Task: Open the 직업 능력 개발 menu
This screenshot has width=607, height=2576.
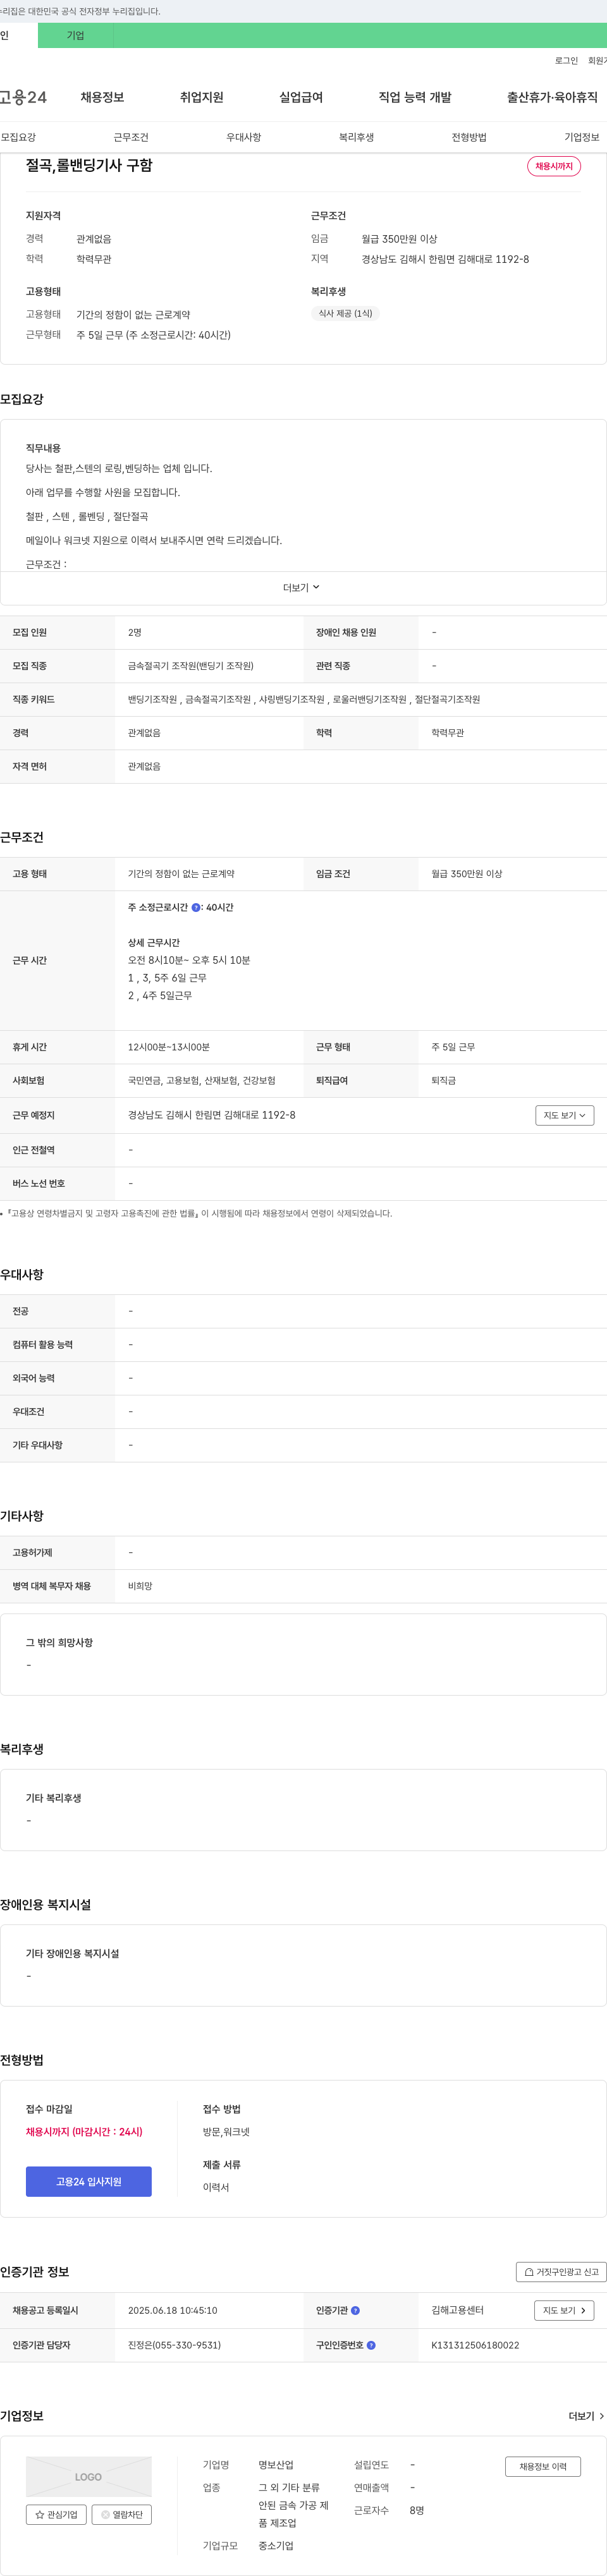Action: (415, 97)
